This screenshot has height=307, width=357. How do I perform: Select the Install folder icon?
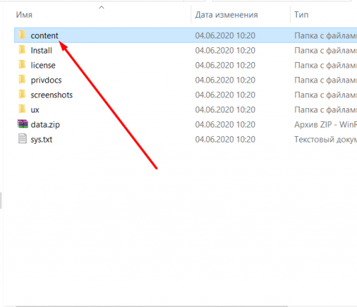tap(22, 50)
